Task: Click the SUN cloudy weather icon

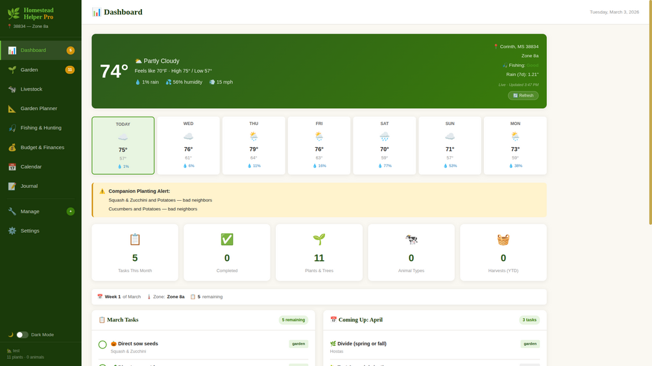Action: pyautogui.click(x=450, y=136)
